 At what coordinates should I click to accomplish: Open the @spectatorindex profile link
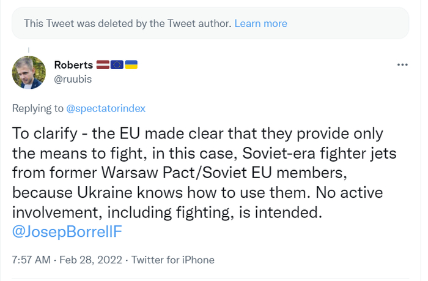[106, 108]
